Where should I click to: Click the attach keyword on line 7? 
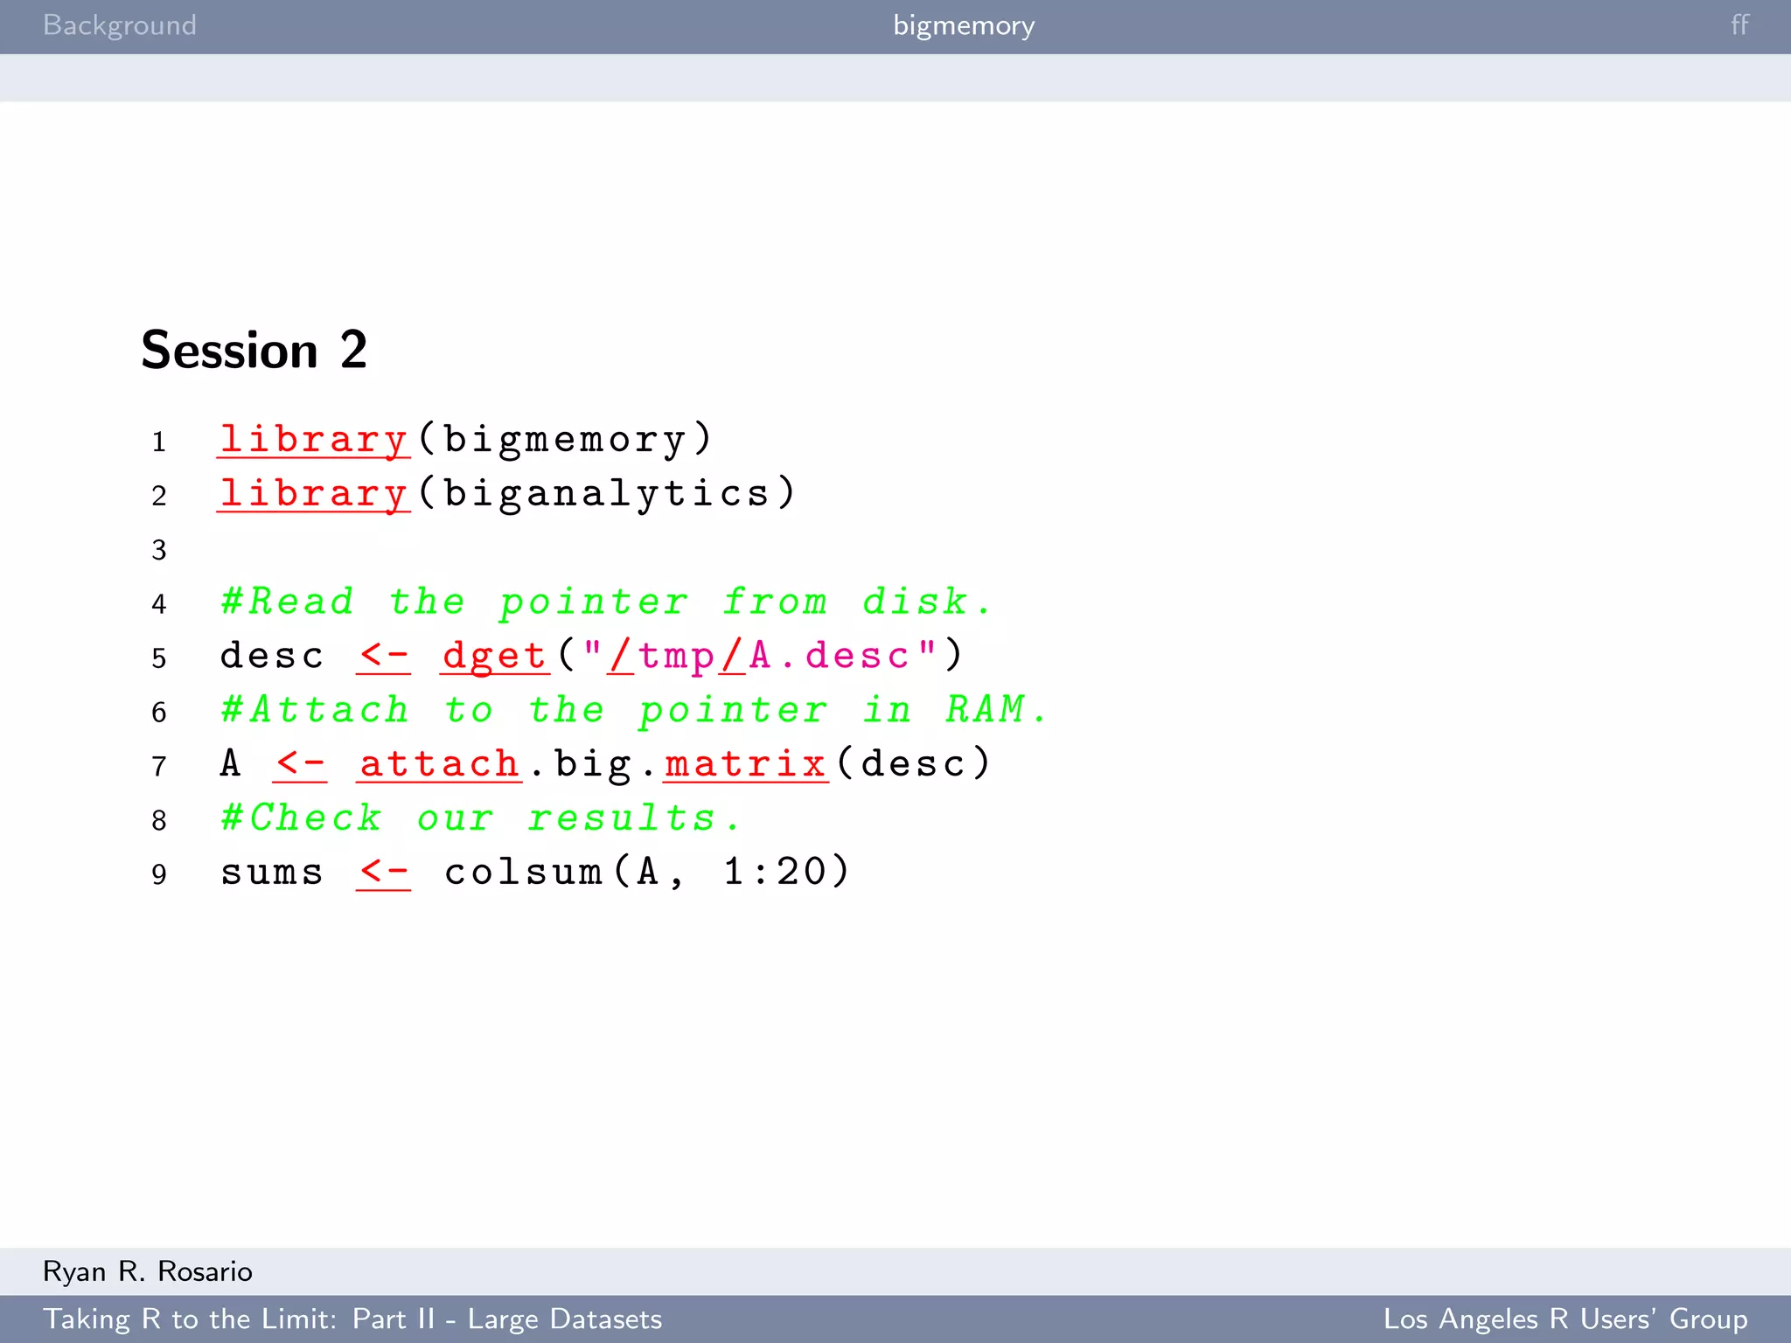click(440, 764)
